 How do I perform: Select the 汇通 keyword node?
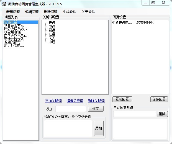pos(52,34)
